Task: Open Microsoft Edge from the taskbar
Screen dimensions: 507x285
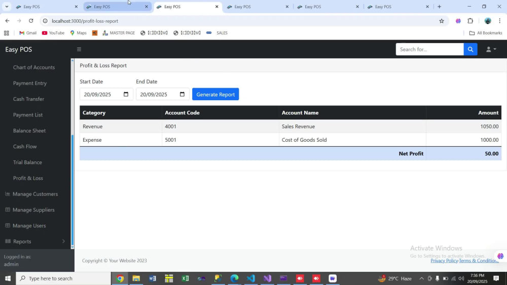Action: pyautogui.click(x=234, y=278)
